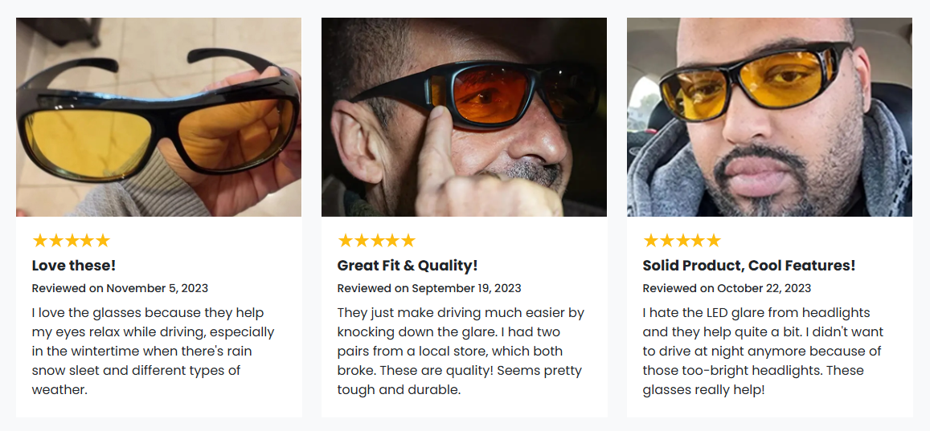The height and width of the screenshot is (431, 930).
Task: Click the 'Reviewed on September 19, 2023' date
Action: pyautogui.click(x=429, y=288)
